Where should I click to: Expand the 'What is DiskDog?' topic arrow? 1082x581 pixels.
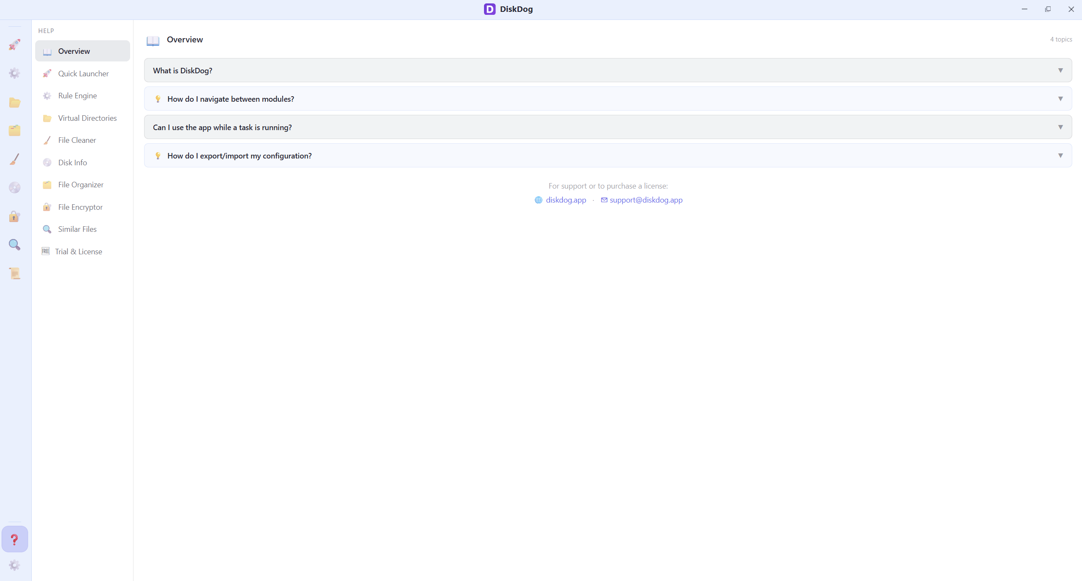click(1060, 70)
